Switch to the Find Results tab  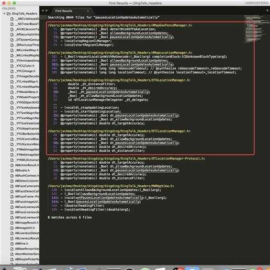pos(64,11)
